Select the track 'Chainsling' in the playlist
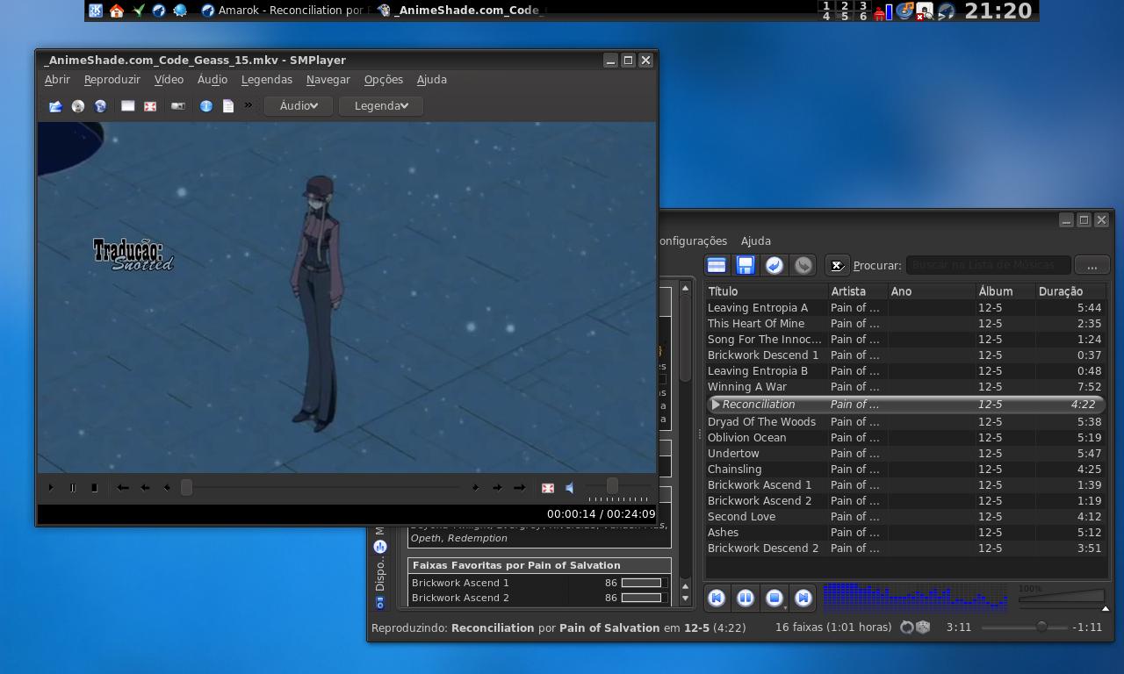This screenshot has width=1124, height=674. click(905, 470)
